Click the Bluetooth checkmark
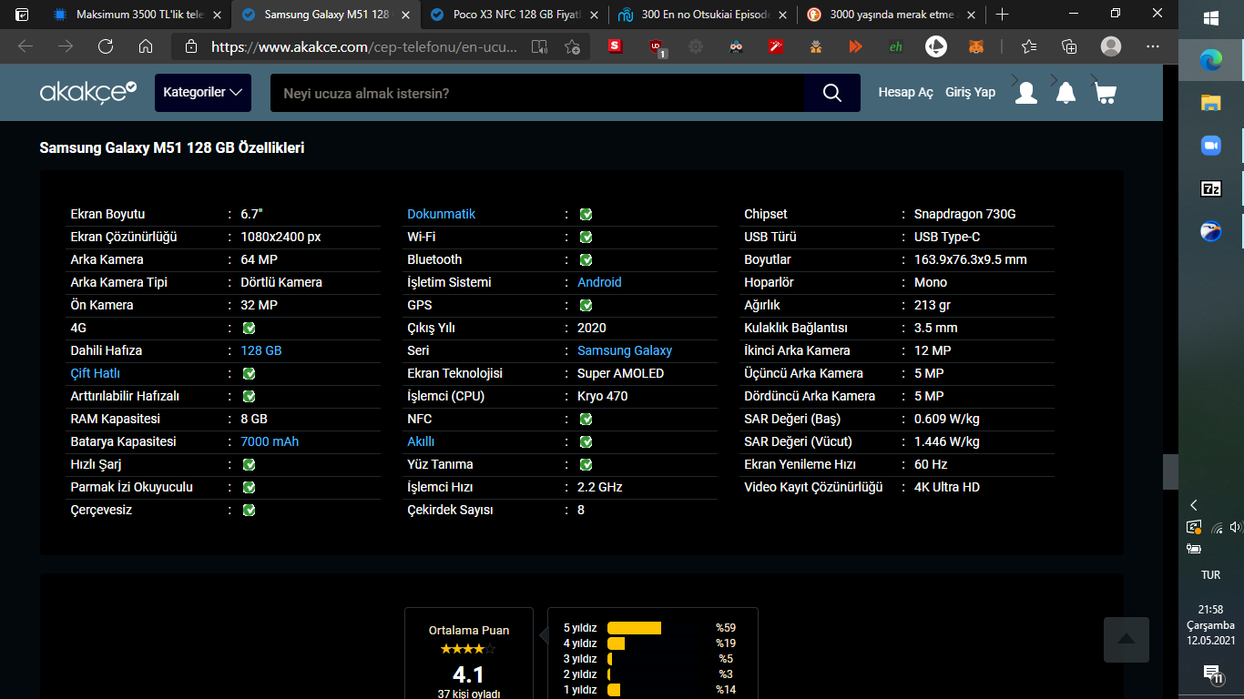This screenshot has width=1244, height=699. [586, 259]
